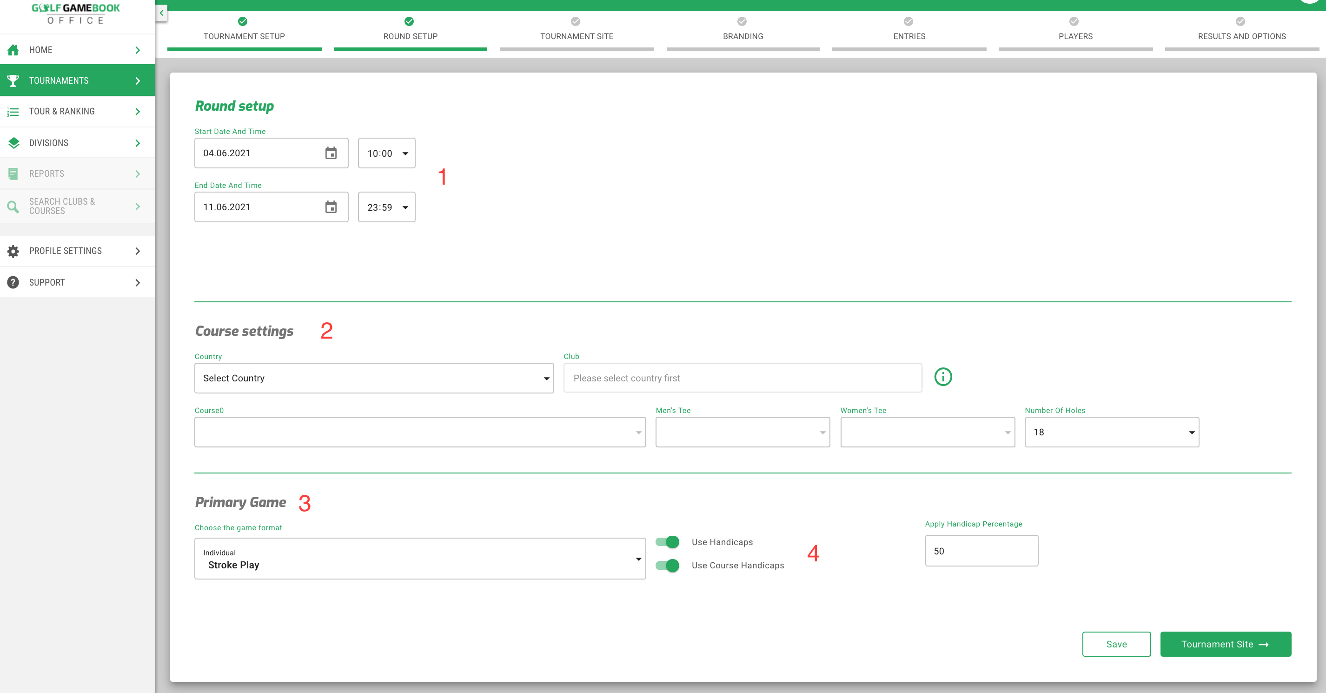Viewport: 1326px width, 693px height.
Task: Click the Tournaments trophy icon
Action: click(x=13, y=80)
